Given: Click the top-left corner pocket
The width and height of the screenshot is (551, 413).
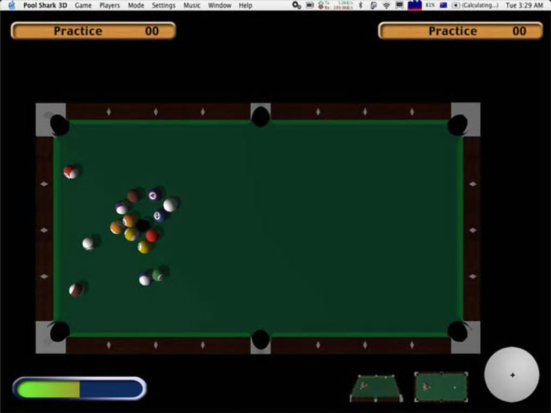Looking at the screenshot, I should [59, 125].
